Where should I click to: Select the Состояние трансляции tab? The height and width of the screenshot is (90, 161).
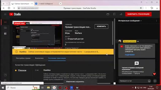[x=57, y=58]
